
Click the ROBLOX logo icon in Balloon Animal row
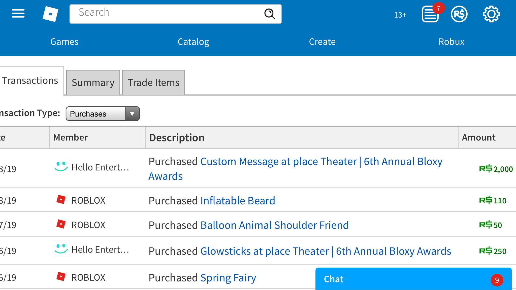61,224
